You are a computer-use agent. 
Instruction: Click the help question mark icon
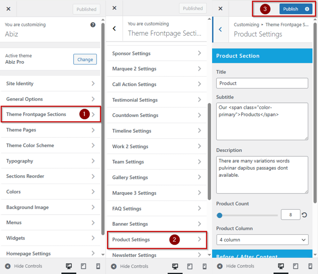click(x=93, y=25)
